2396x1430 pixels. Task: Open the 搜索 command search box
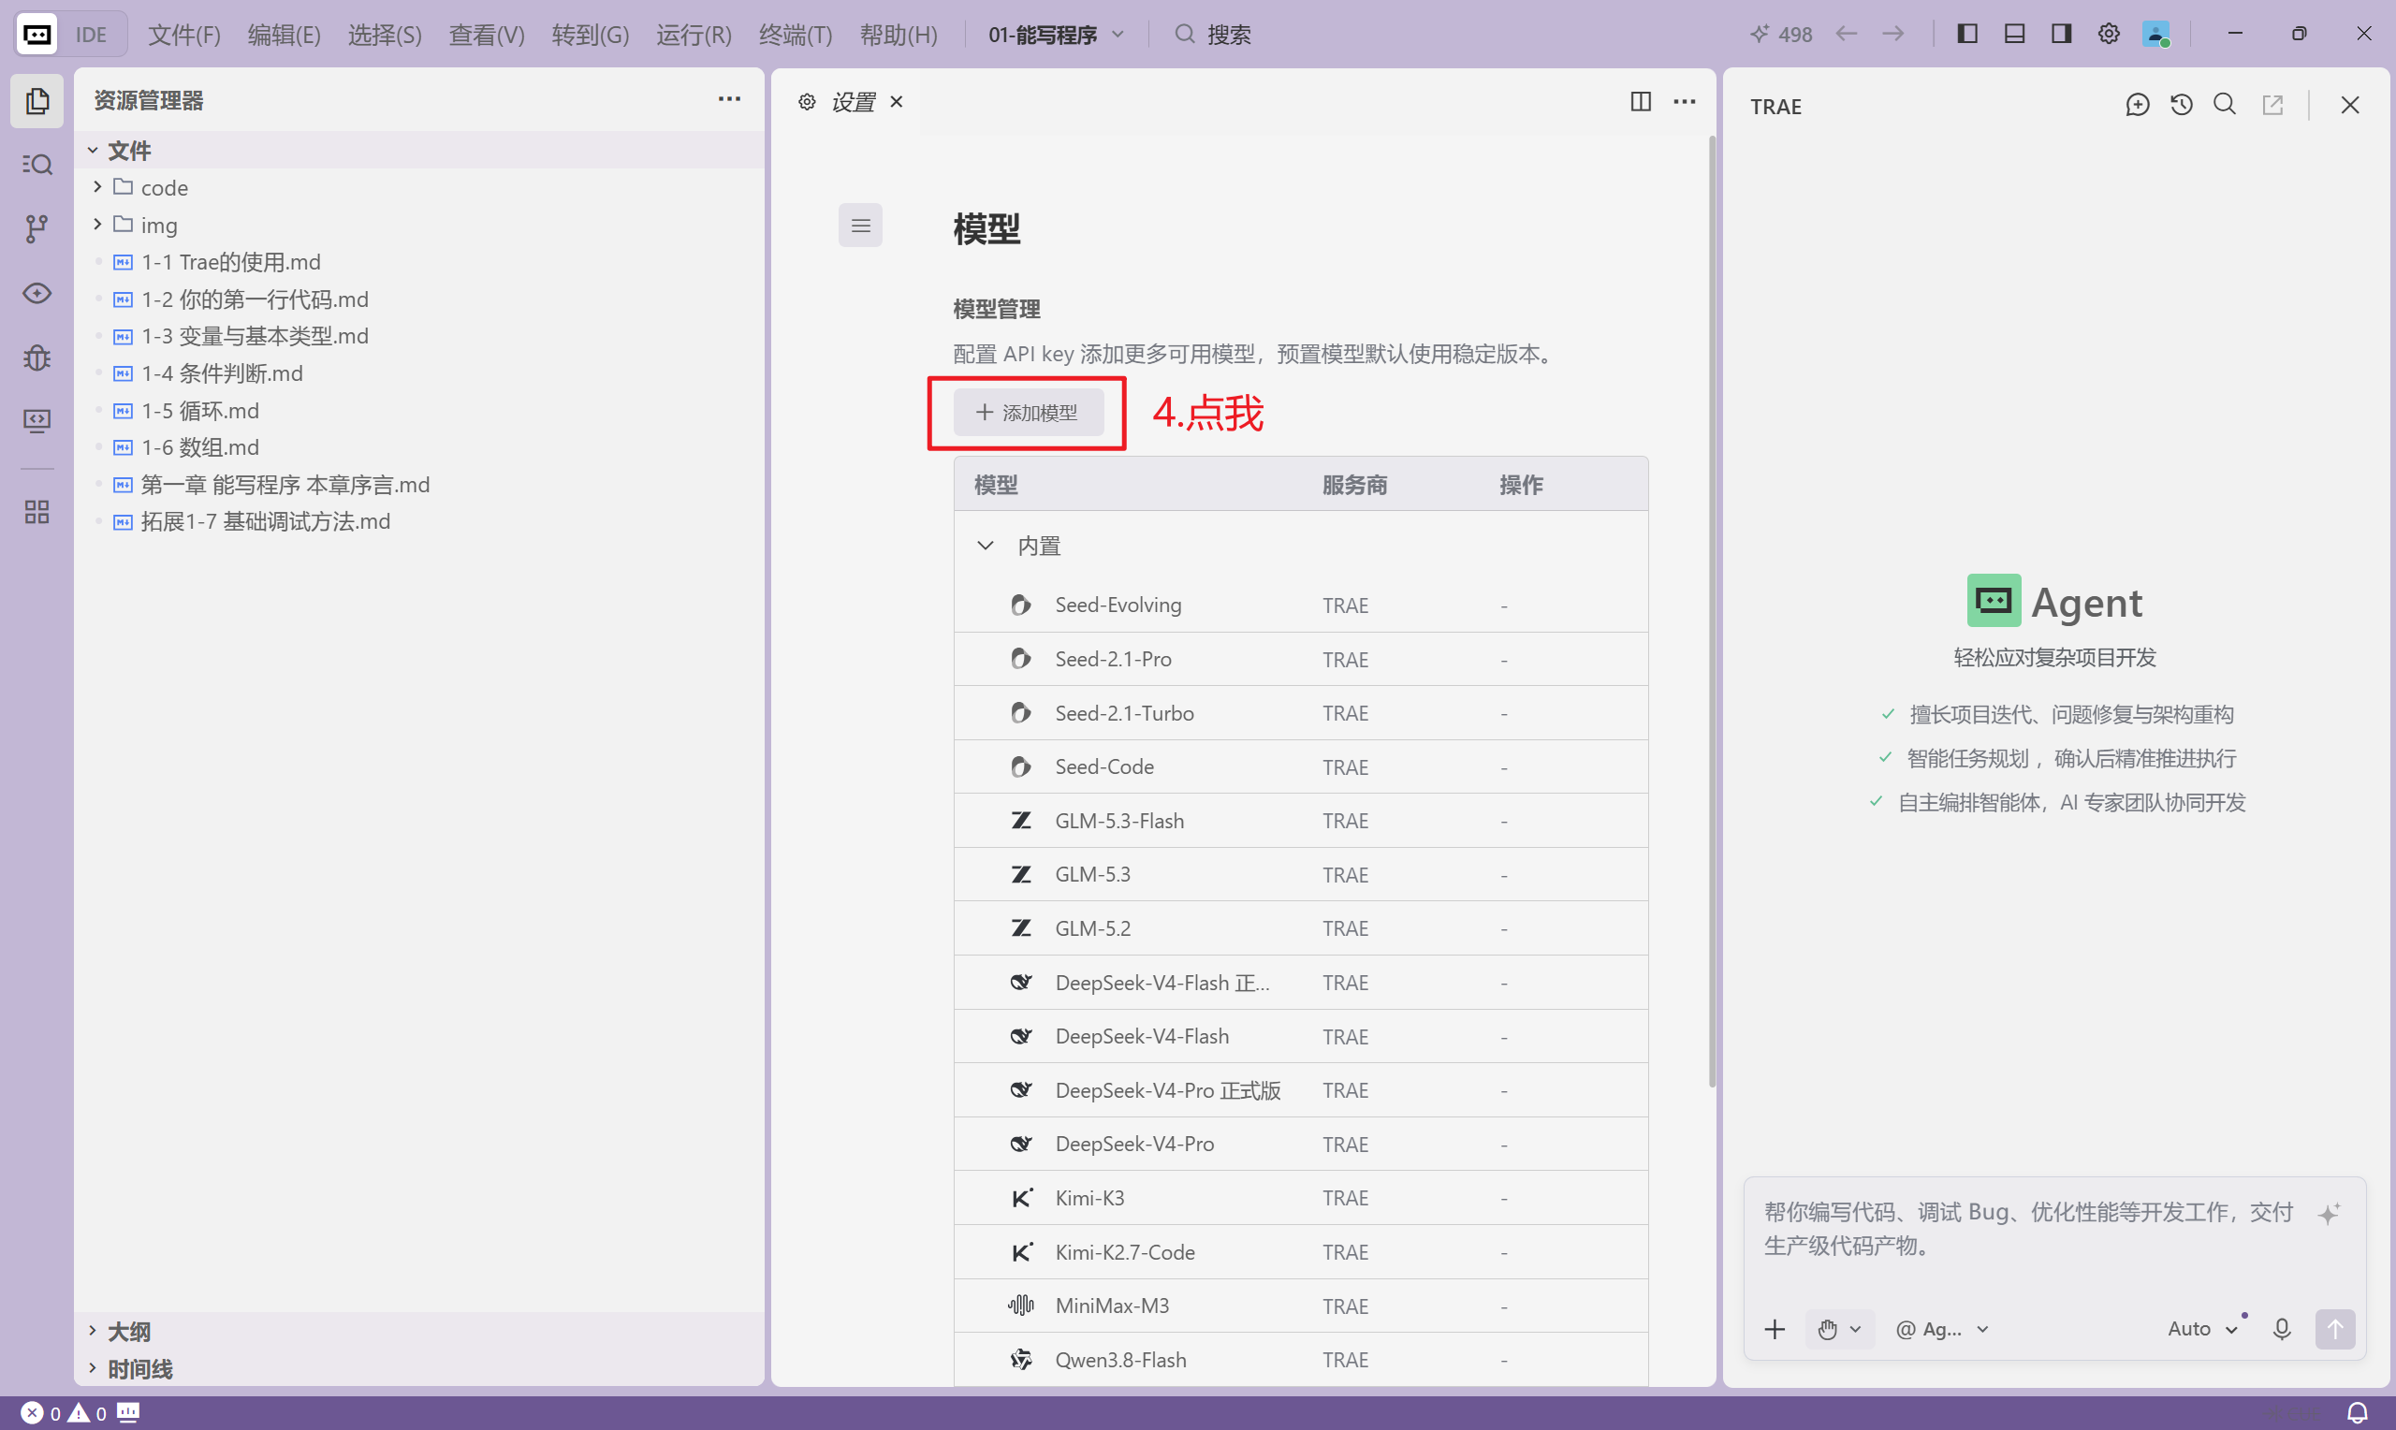coord(1213,35)
